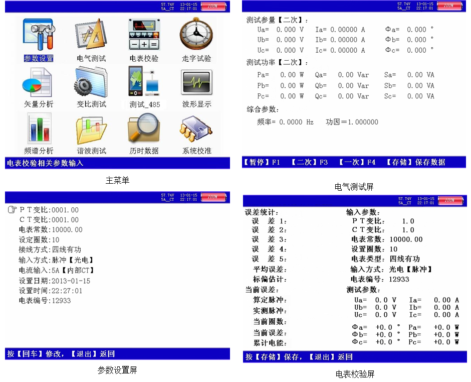Open the 参数设置 icon in main menu
The image size is (471, 382).
tap(38, 35)
